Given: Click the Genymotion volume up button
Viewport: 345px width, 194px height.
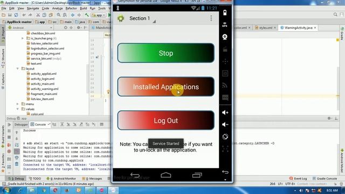Looking at the screenshot, I should [225, 113].
